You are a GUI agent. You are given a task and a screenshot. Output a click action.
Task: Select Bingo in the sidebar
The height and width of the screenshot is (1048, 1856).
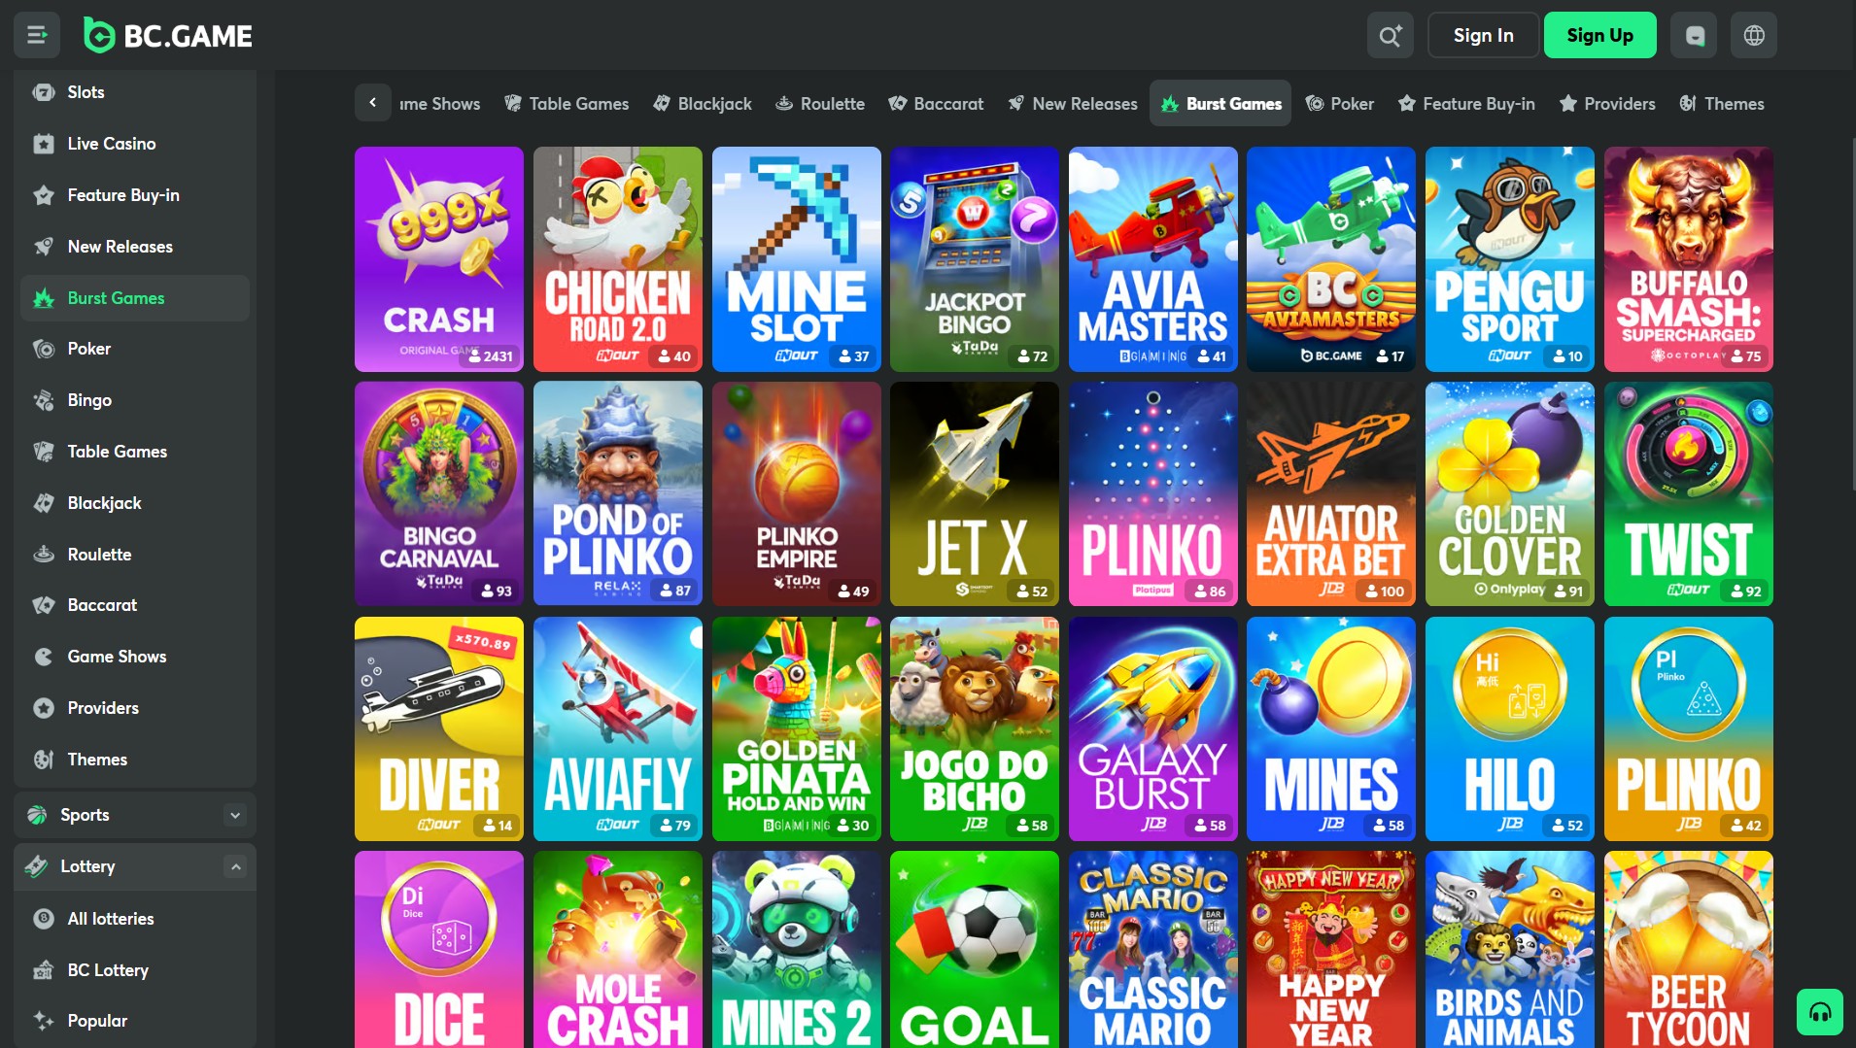89,399
